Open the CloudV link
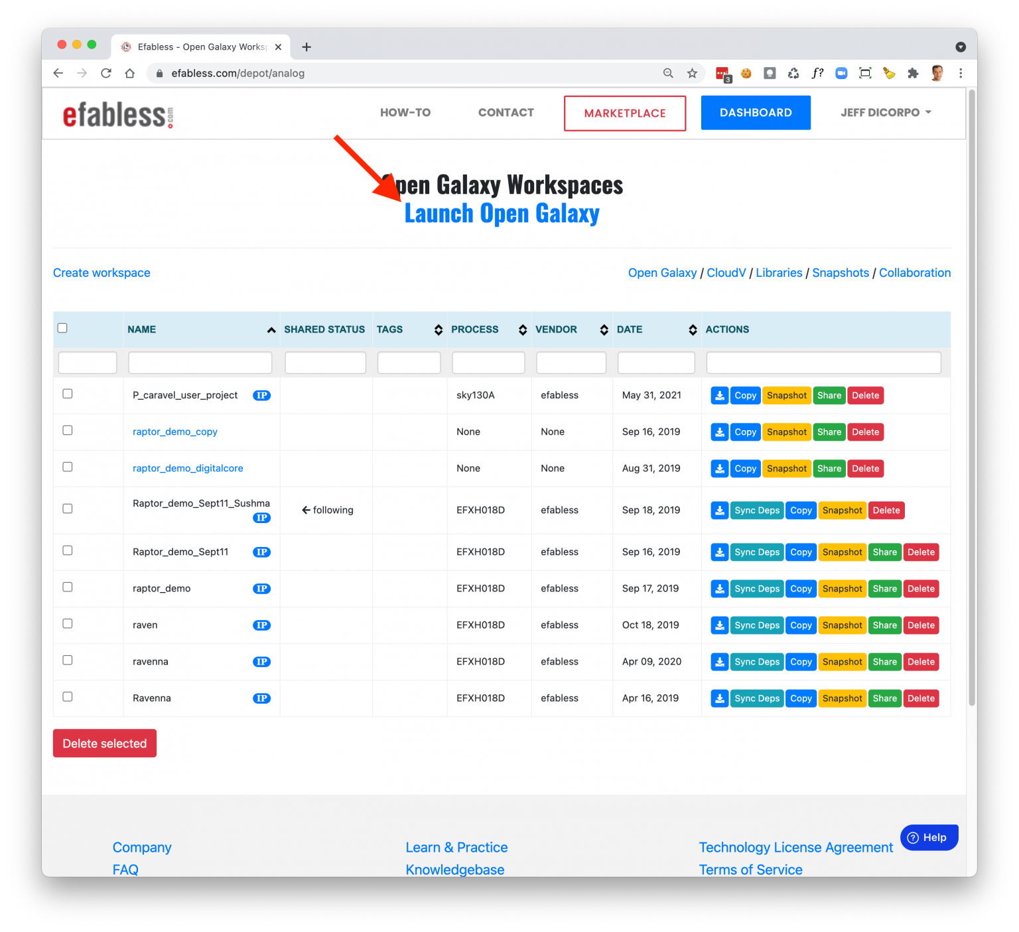The height and width of the screenshot is (932, 1019). coord(726,273)
